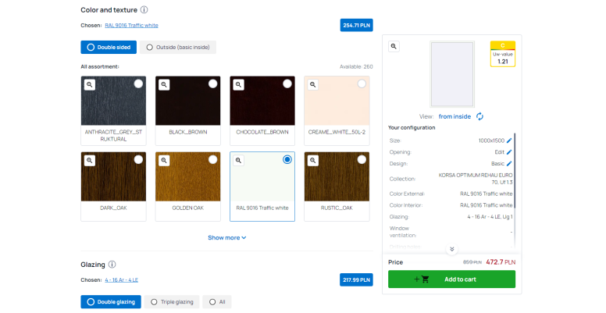Select the Outside (basic inside) option

coord(178,47)
